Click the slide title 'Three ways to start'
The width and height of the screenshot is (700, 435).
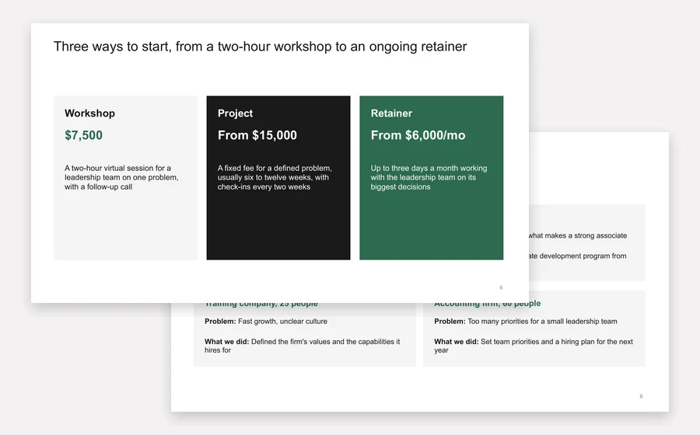(x=260, y=47)
